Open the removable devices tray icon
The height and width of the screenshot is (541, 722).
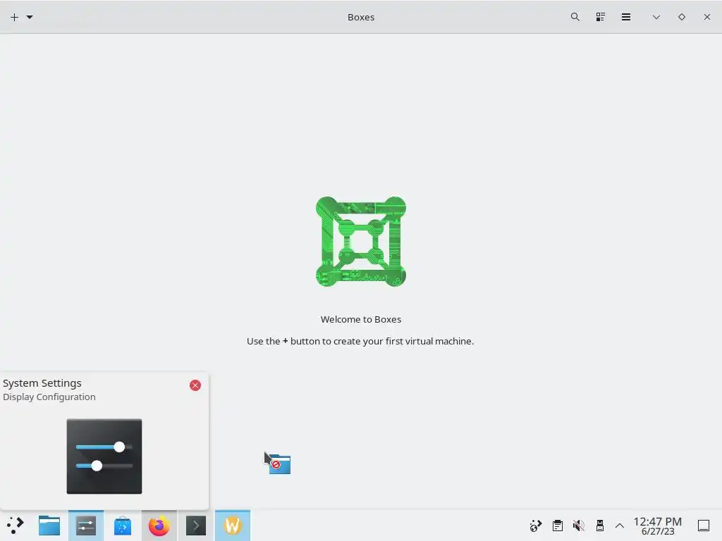pyautogui.click(x=599, y=526)
